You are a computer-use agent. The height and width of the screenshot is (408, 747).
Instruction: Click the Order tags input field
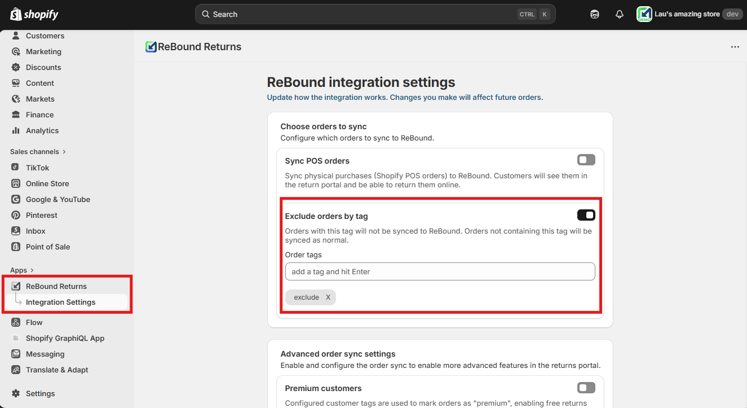[440, 271]
